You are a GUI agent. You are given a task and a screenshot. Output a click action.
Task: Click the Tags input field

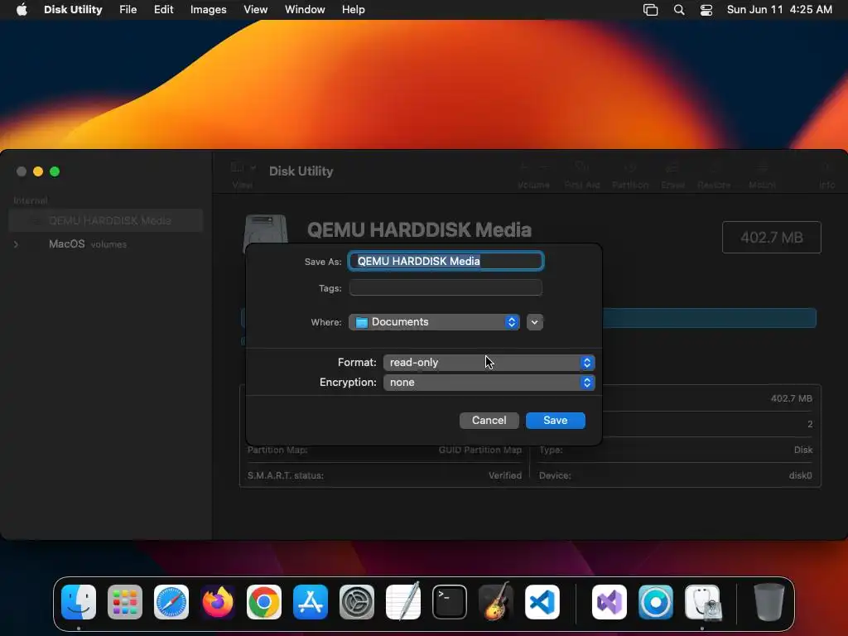(x=446, y=287)
